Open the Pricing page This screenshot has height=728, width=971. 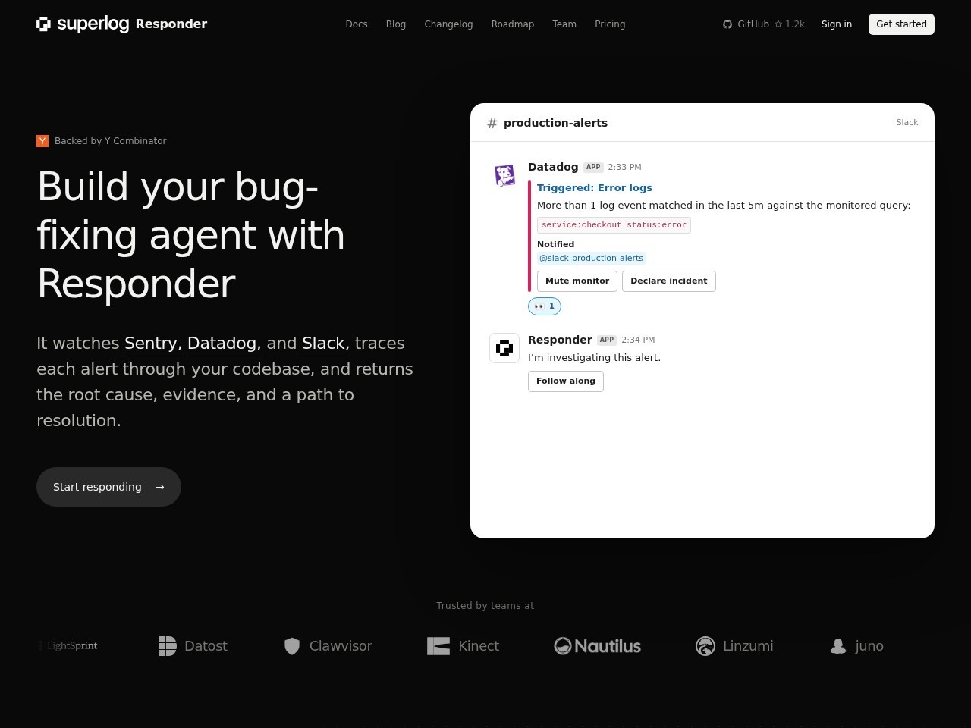(x=610, y=24)
